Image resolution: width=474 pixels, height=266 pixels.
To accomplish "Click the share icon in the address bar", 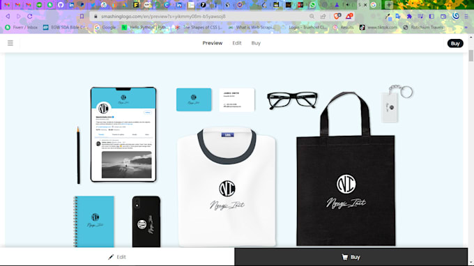I will pos(323,16).
